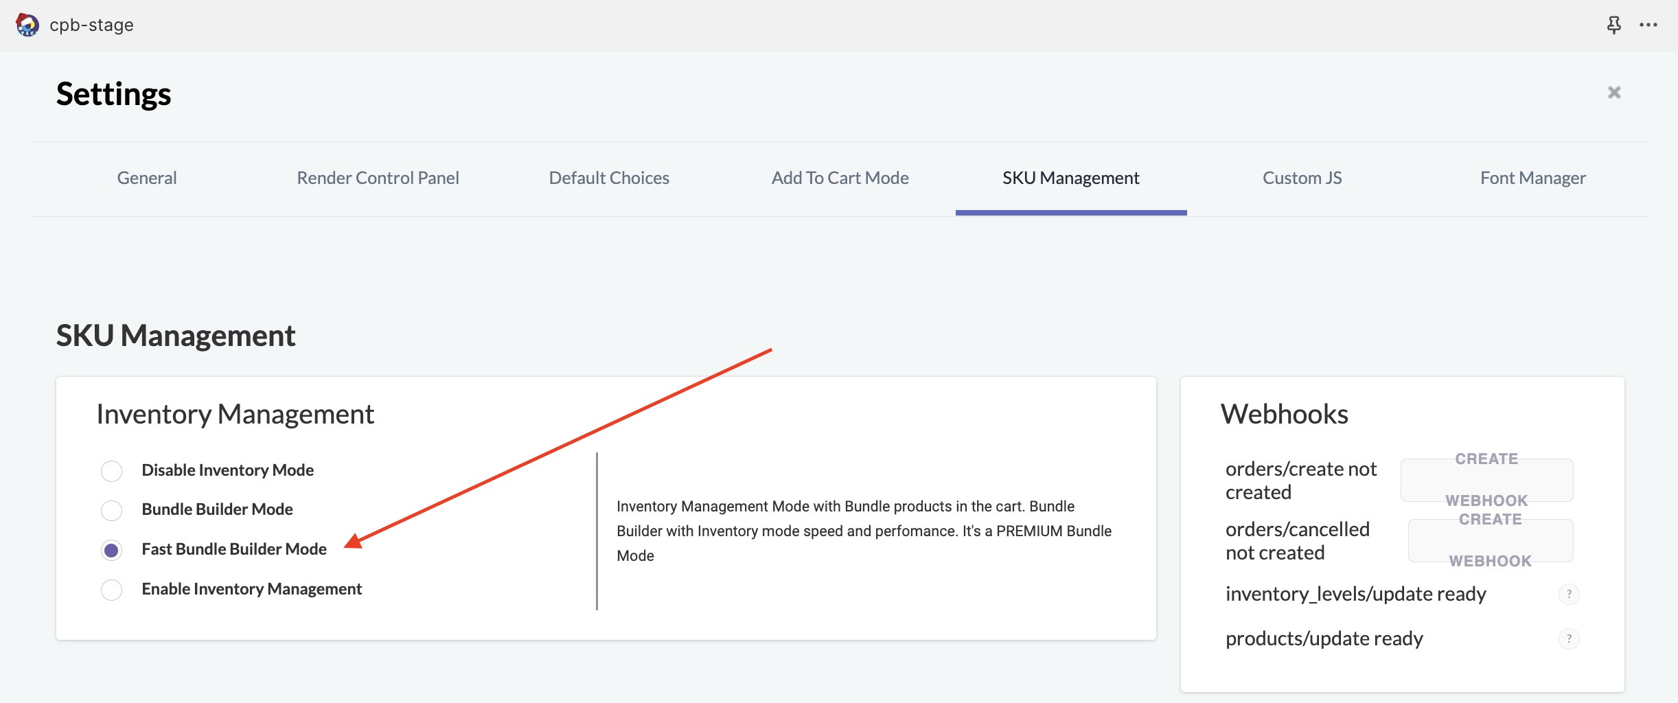Viewport: 1678px width, 703px height.
Task: Switch to Add To Cart Mode tab
Action: (x=840, y=178)
